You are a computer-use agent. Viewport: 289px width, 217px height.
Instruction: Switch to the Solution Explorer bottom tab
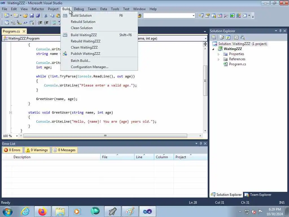(226, 195)
